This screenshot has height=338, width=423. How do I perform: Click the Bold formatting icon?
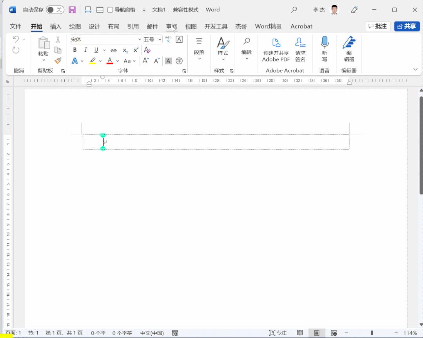click(x=75, y=50)
